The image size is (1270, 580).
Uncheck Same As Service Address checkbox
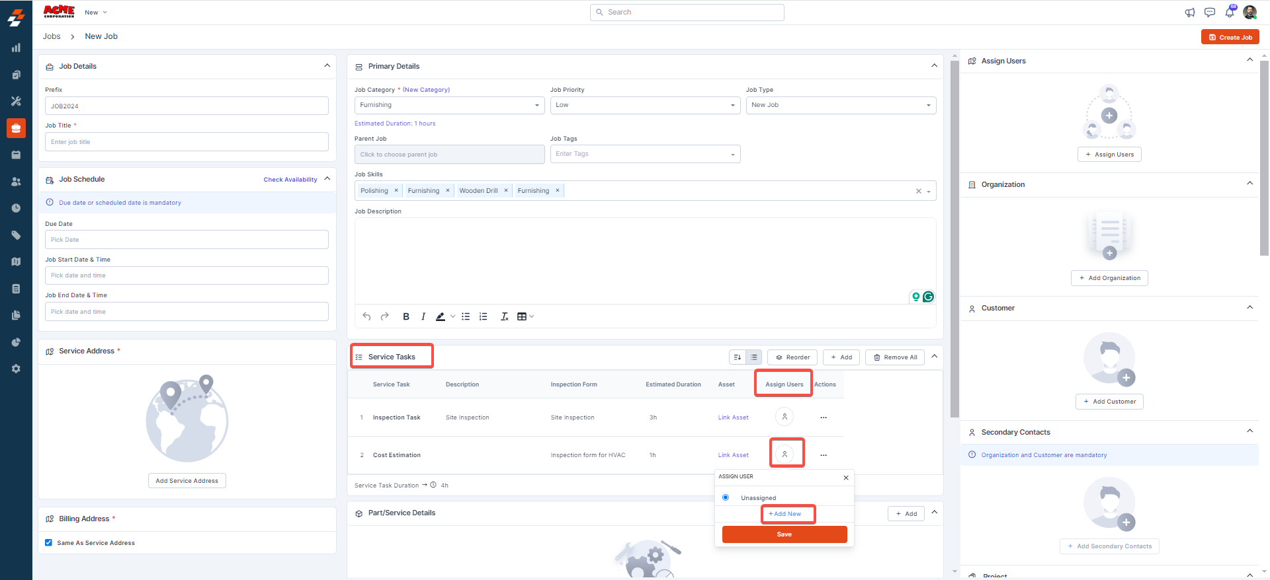tap(48, 542)
